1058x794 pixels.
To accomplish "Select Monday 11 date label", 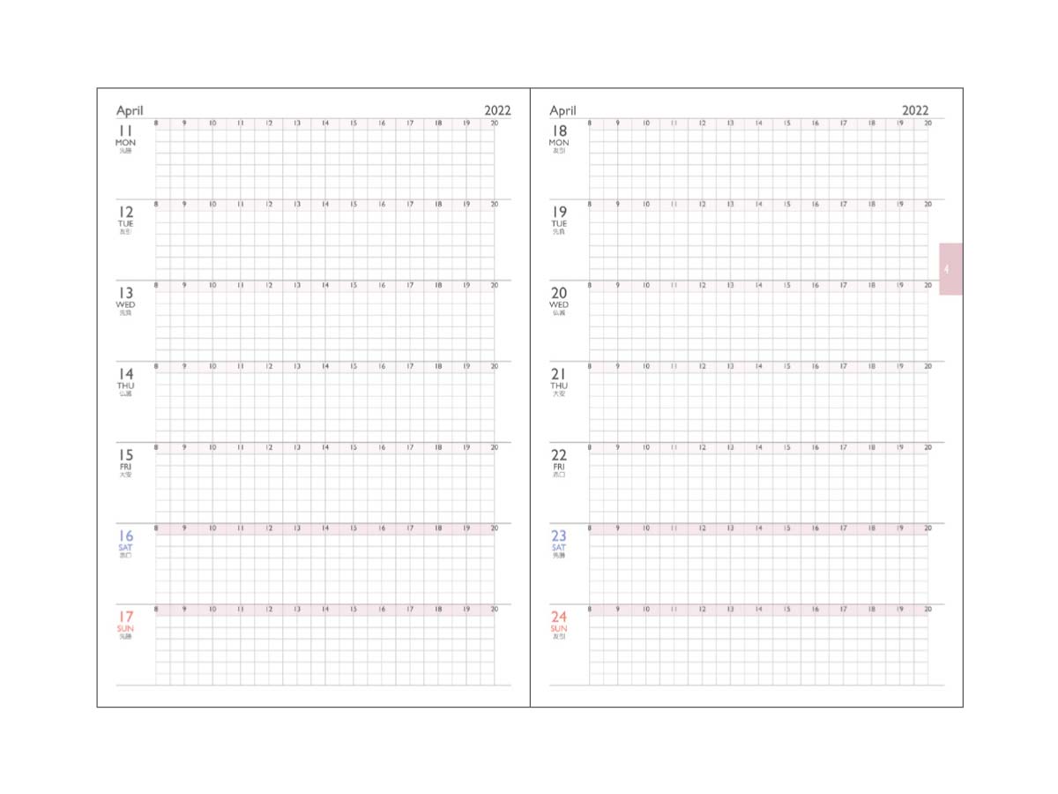I will point(126,131).
